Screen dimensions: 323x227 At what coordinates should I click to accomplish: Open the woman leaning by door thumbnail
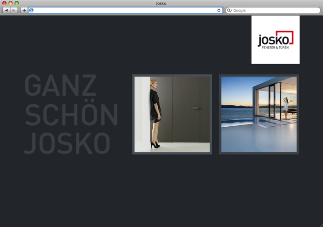click(172, 114)
